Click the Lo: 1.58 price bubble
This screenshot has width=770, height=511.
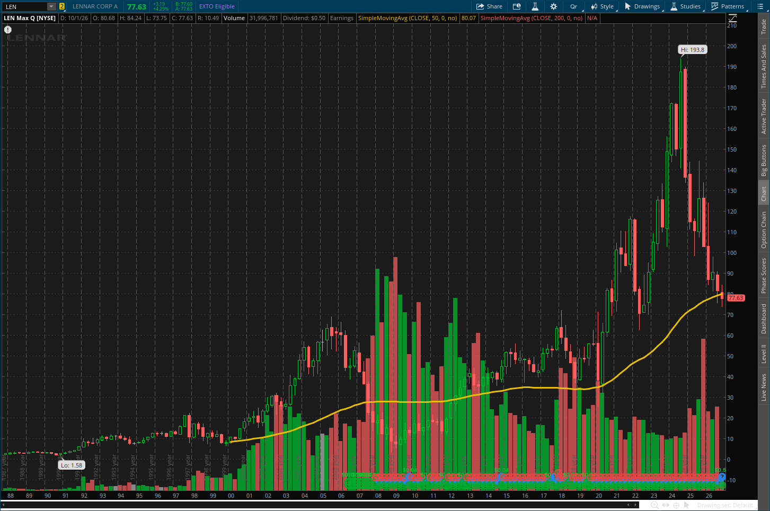[71, 465]
